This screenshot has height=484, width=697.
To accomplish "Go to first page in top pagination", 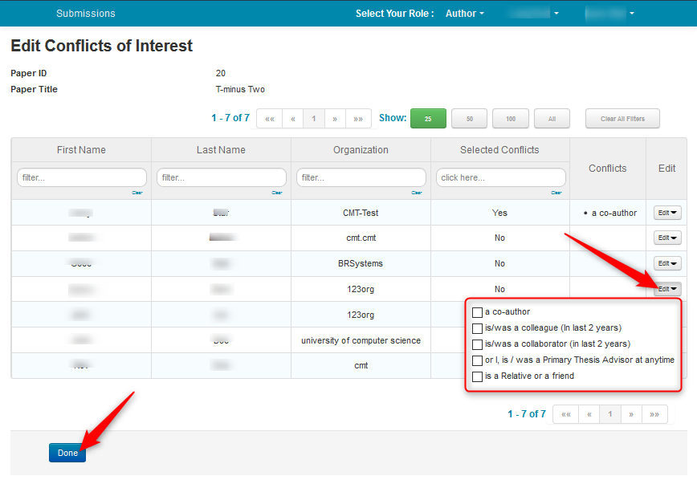I will click(x=269, y=119).
